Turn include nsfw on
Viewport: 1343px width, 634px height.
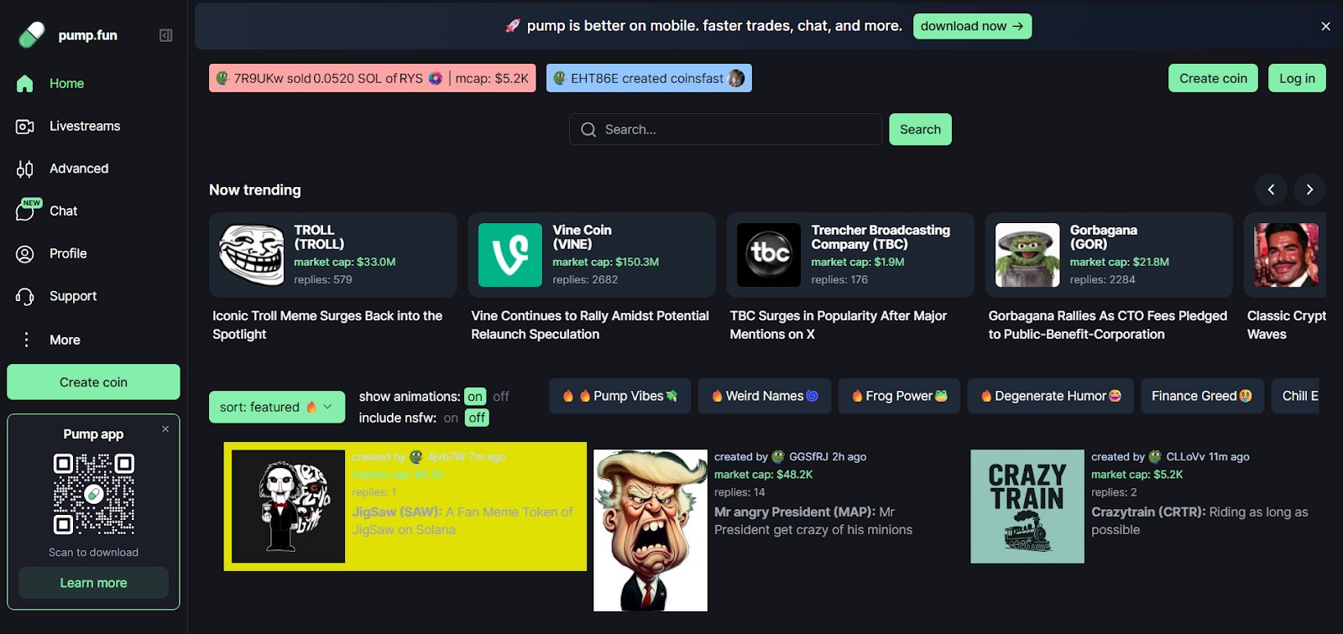point(451,418)
